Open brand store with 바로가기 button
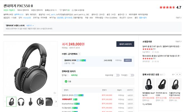 coord(30,26)
